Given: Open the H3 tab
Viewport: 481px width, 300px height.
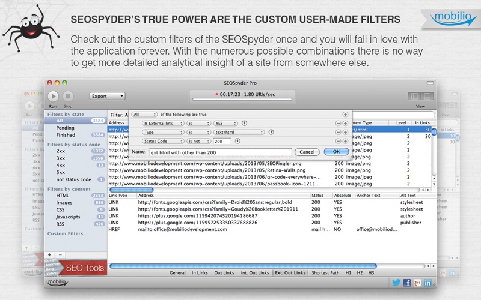Looking at the screenshot, I should tap(371, 273).
